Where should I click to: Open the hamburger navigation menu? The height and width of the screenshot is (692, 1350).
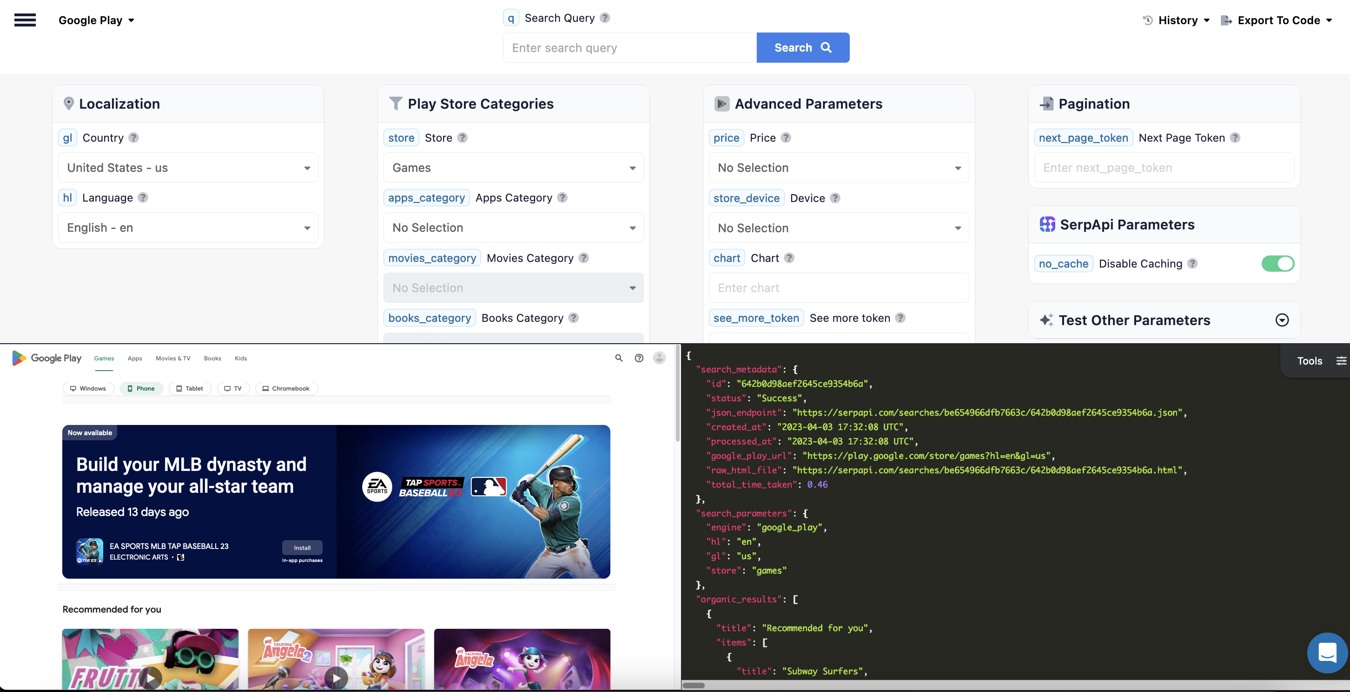point(25,20)
